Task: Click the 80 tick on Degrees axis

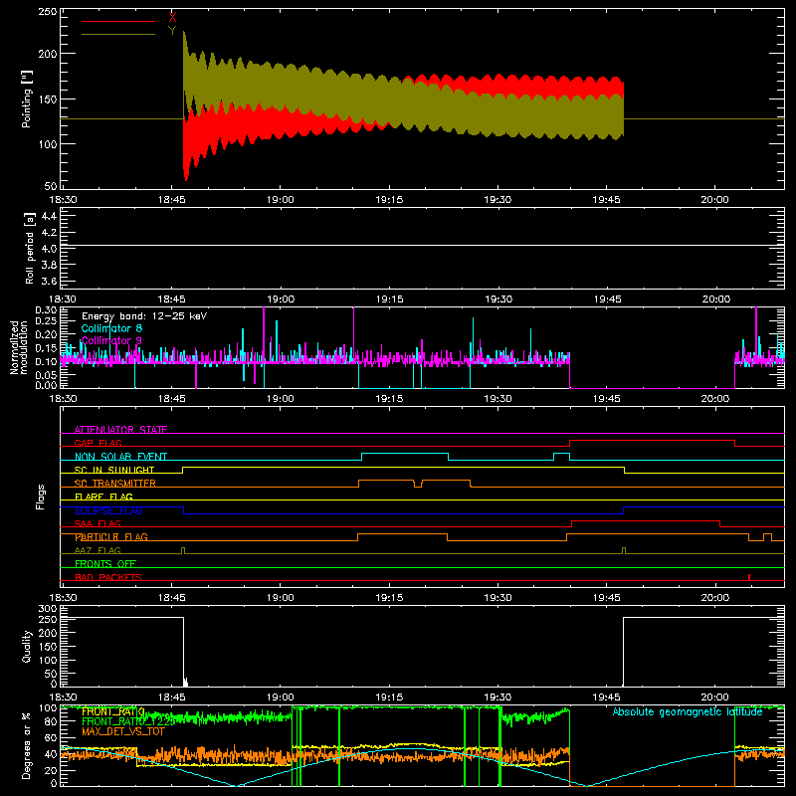Action: tap(51, 723)
